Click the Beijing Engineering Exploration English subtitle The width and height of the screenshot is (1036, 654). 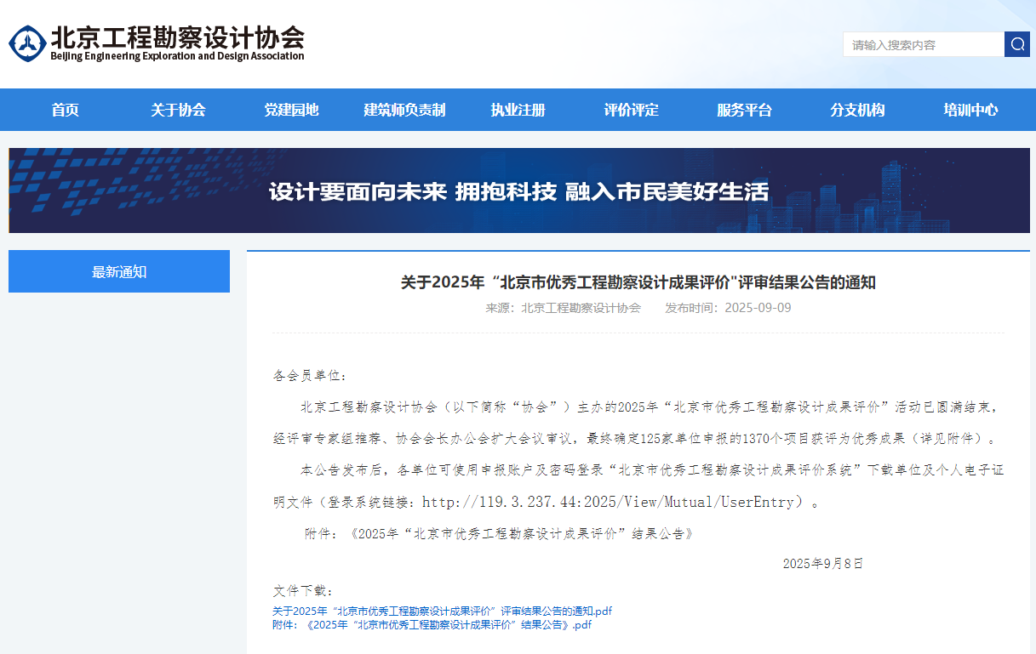point(177,56)
